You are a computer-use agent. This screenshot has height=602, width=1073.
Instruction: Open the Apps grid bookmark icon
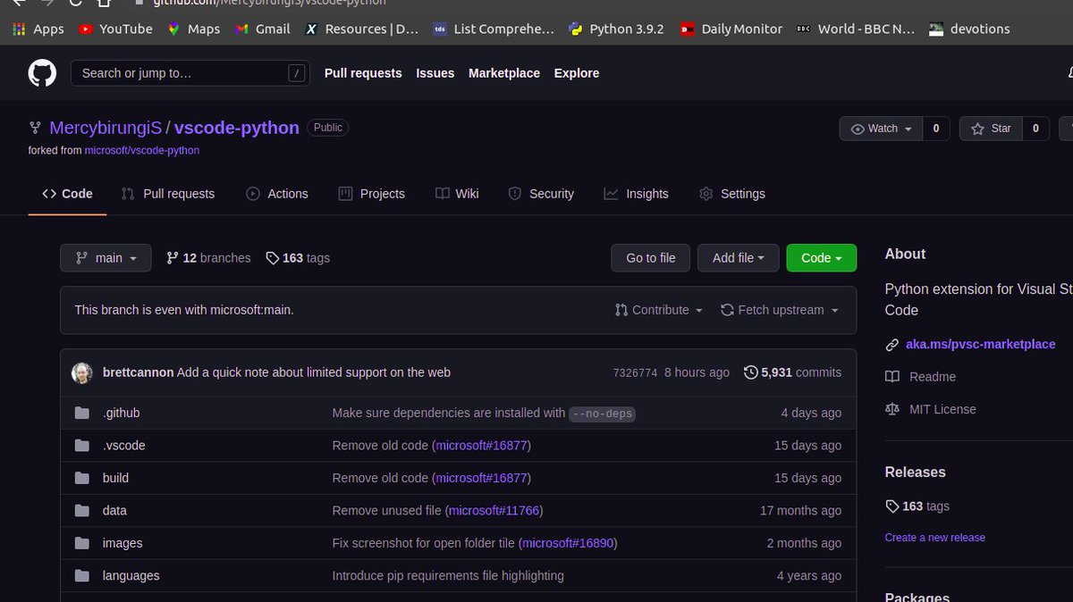[20, 29]
